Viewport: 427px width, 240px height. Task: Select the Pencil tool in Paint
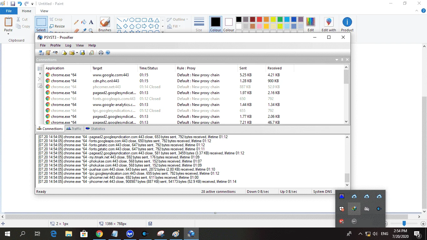point(76,22)
